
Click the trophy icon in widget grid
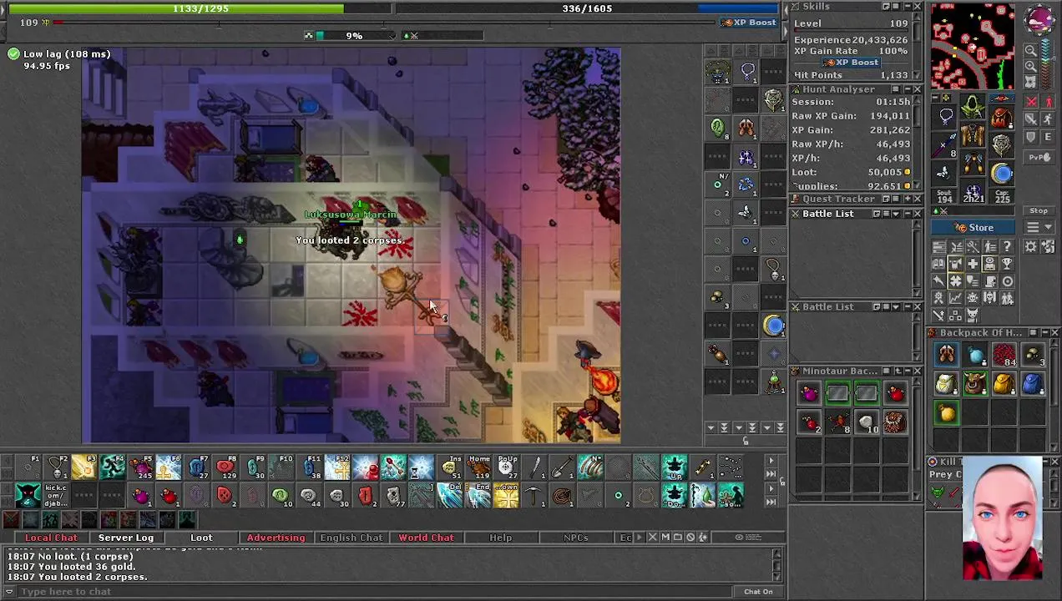[x=1008, y=264]
